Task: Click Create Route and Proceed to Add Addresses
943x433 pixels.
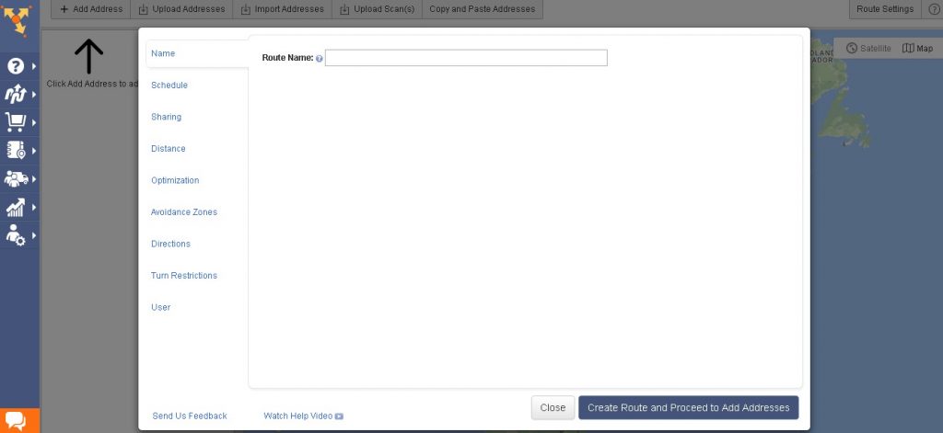Action: (x=688, y=408)
